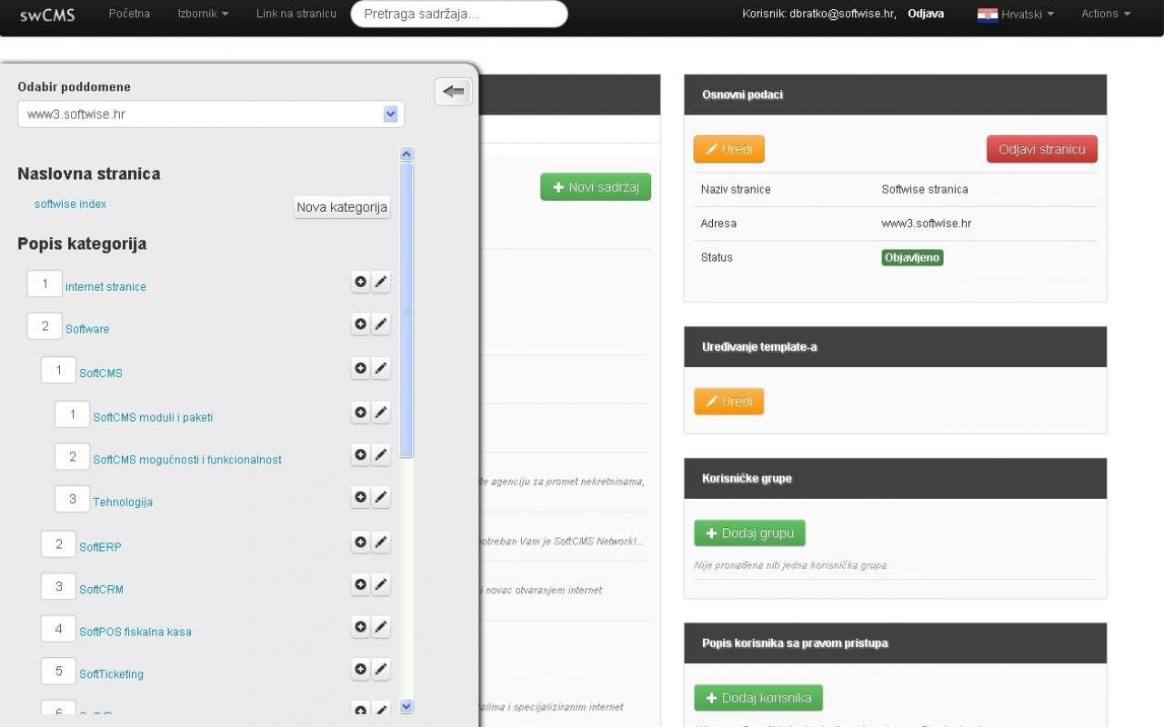
Task: Add subcategory under SoftERP
Action: tap(361, 542)
